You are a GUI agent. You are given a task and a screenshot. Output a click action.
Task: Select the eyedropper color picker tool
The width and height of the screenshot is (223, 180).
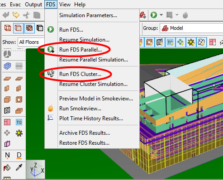point(19,167)
